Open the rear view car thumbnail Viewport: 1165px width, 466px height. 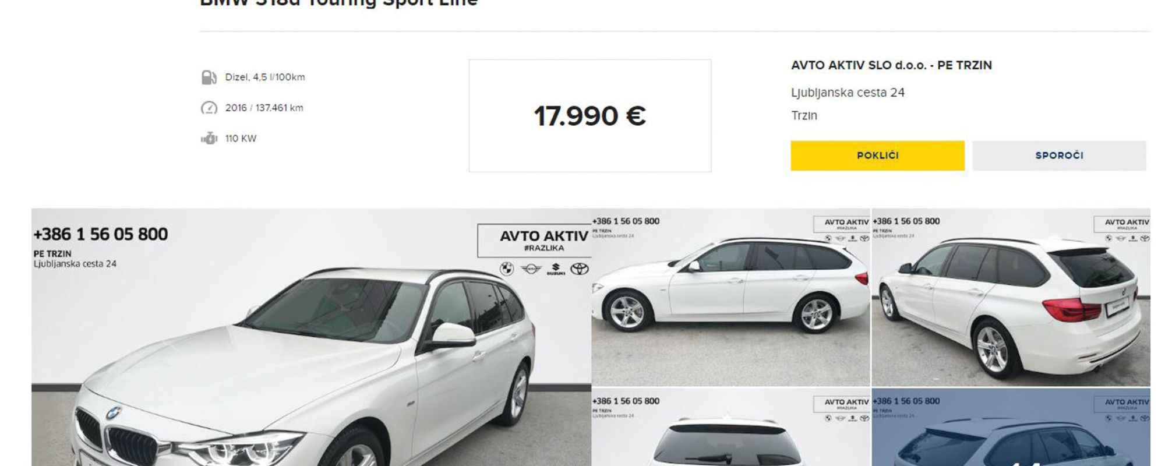730,428
